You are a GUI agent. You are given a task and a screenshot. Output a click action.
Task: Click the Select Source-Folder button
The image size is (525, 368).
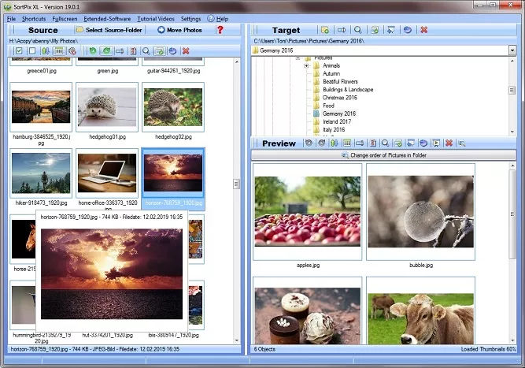(x=109, y=30)
